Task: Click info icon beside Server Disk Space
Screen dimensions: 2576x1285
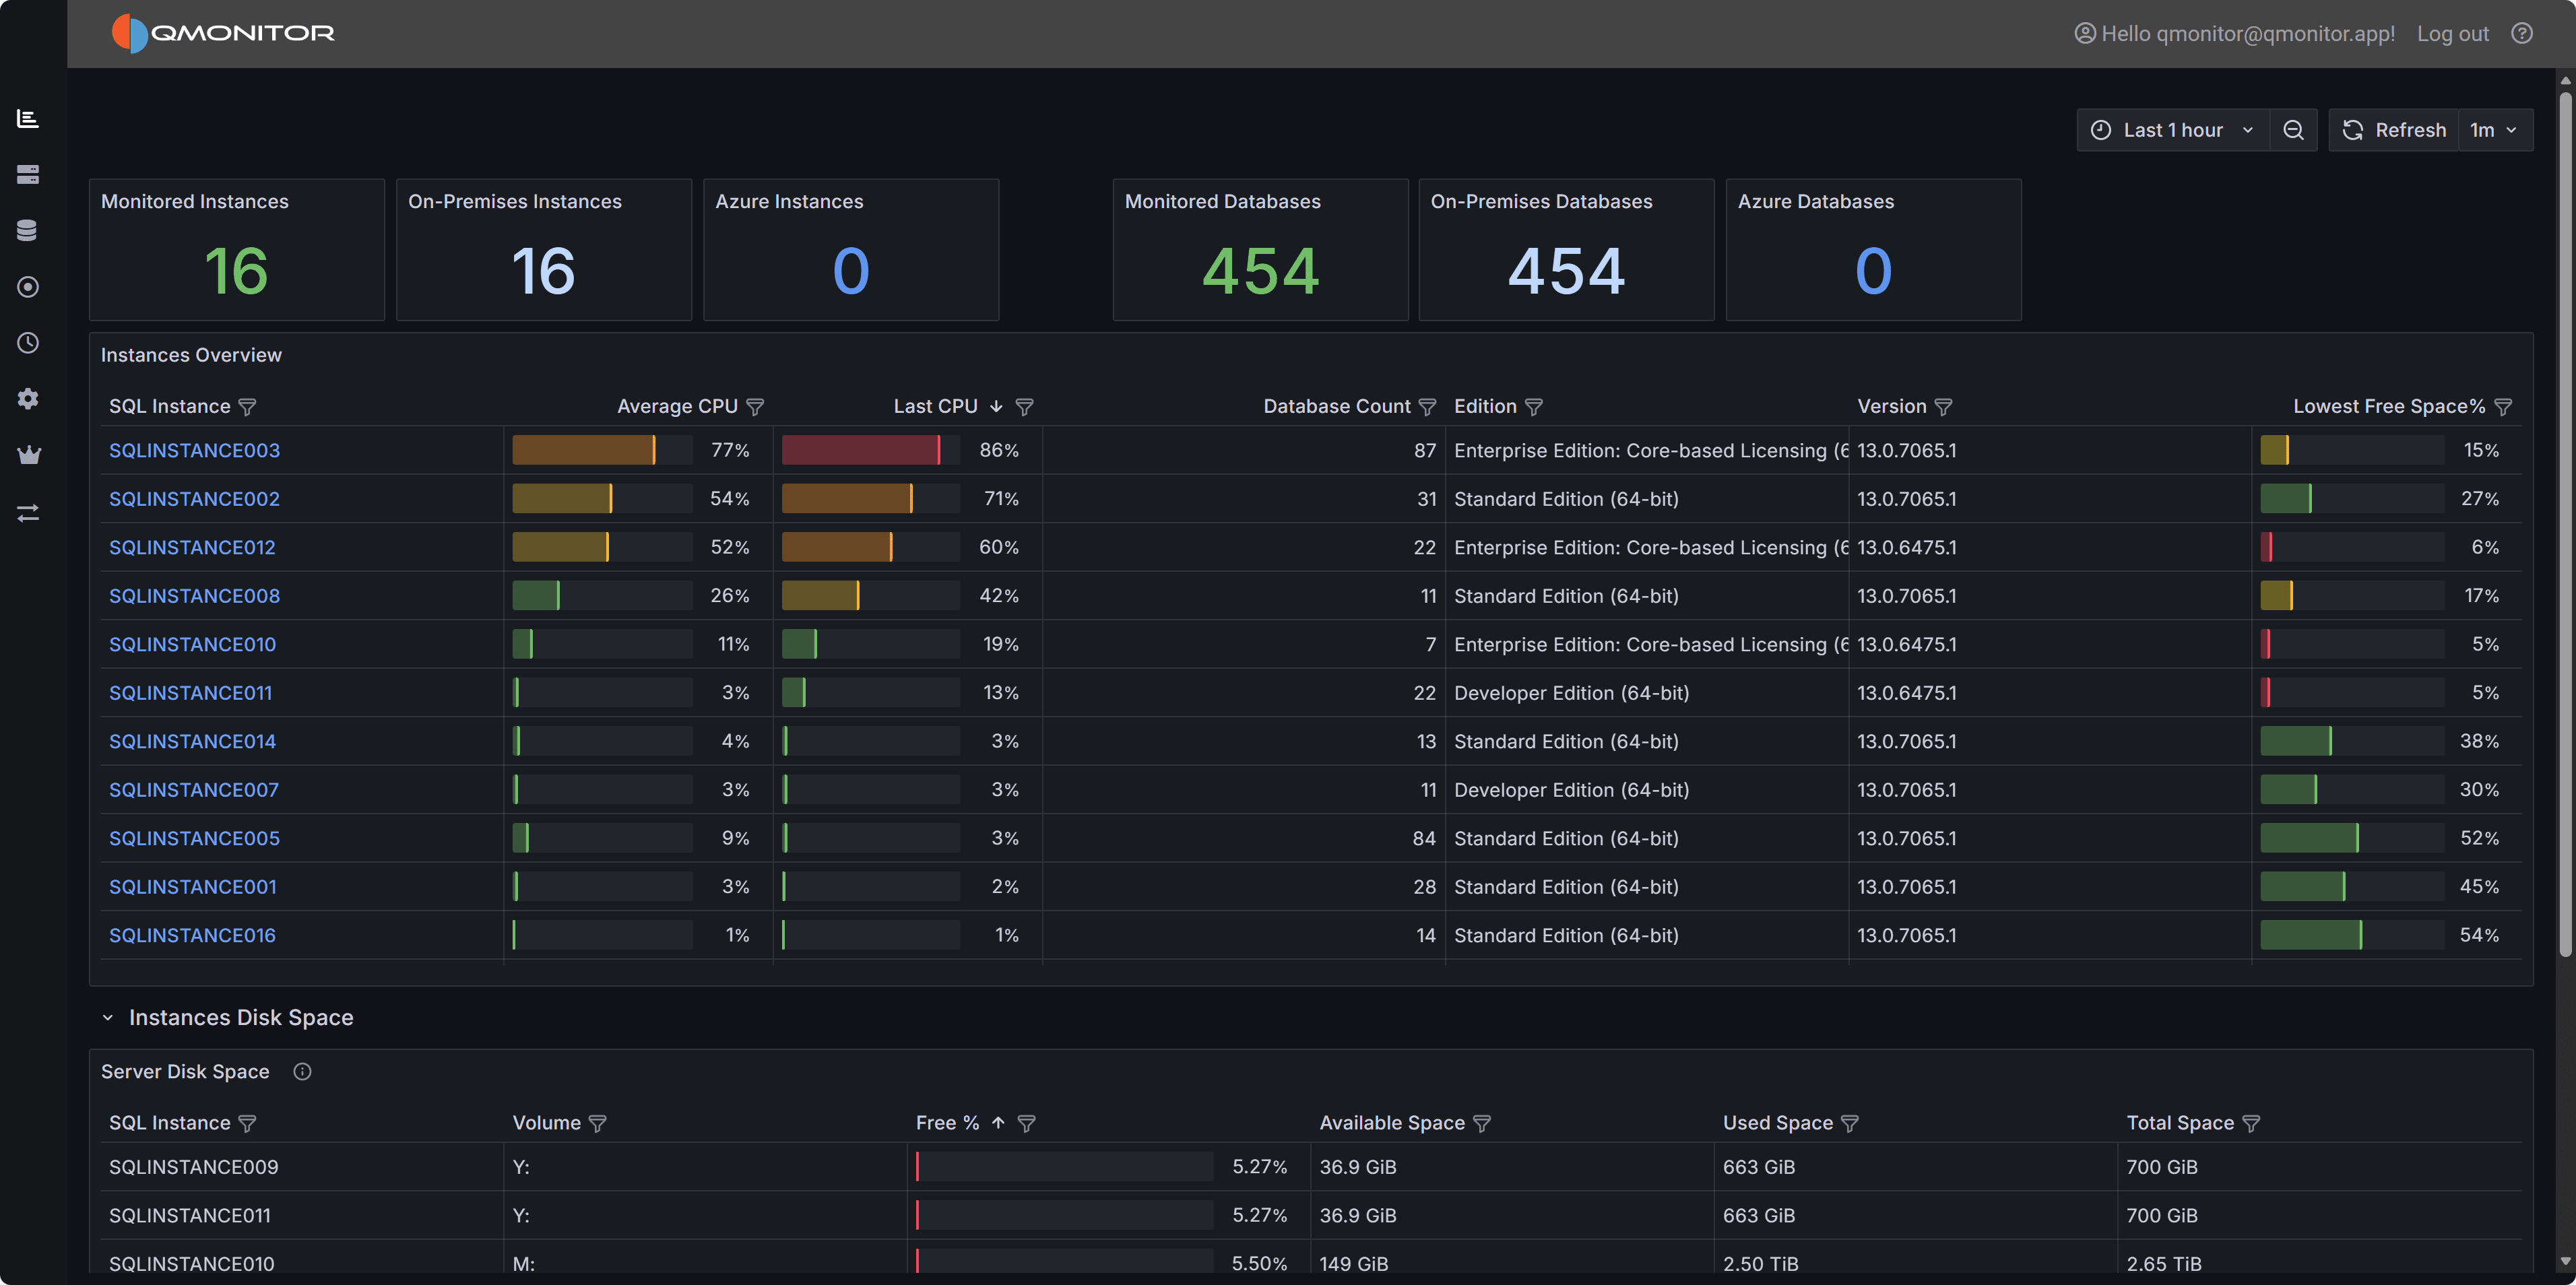Action: click(302, 1071)
